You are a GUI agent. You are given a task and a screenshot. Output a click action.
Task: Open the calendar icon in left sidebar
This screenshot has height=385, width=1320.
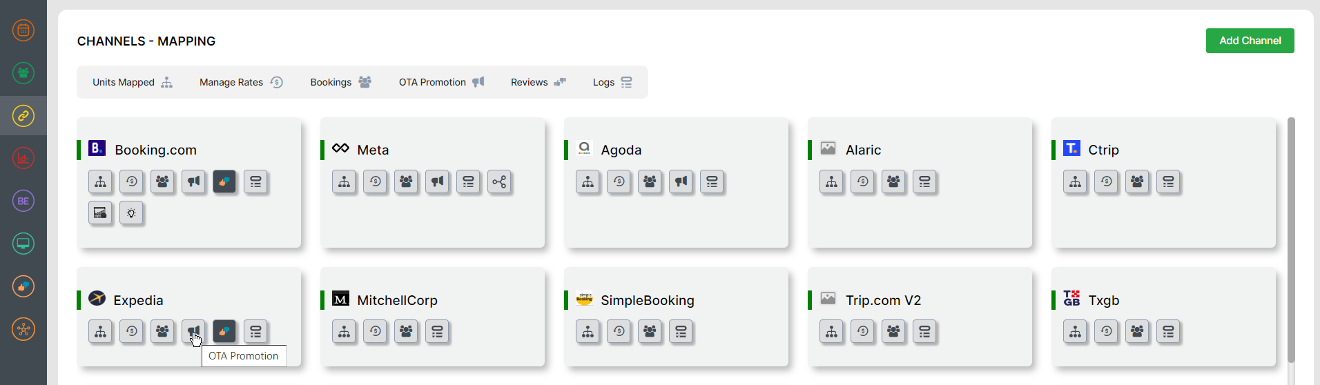[23, 30]
